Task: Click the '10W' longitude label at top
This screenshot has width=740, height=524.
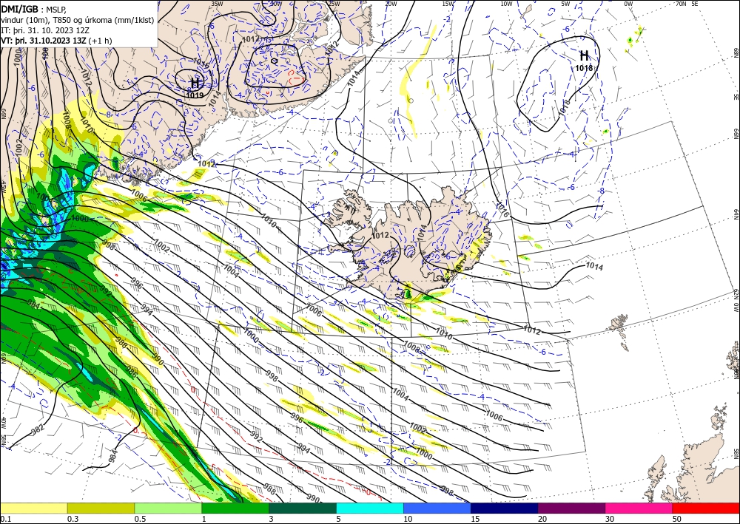Action: coord(506,3)
